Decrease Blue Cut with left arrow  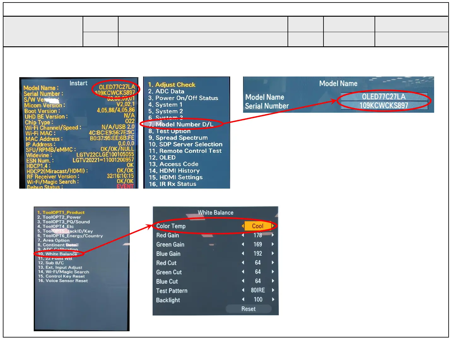click(243, 281)
